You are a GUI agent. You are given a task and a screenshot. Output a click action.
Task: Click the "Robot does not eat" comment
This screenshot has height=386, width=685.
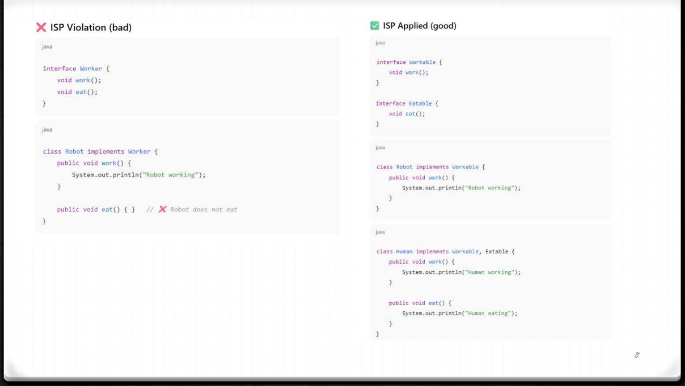click(x=204, y=209)
